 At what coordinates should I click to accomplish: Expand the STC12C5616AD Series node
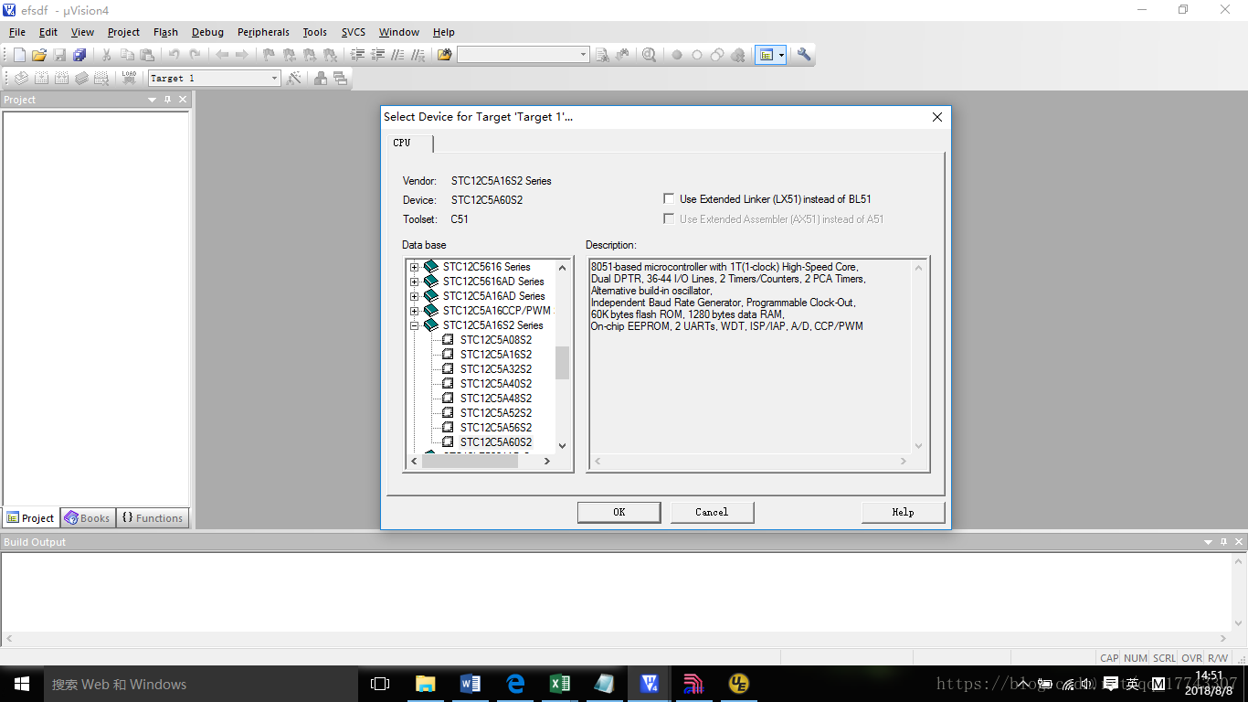[414, 282]
